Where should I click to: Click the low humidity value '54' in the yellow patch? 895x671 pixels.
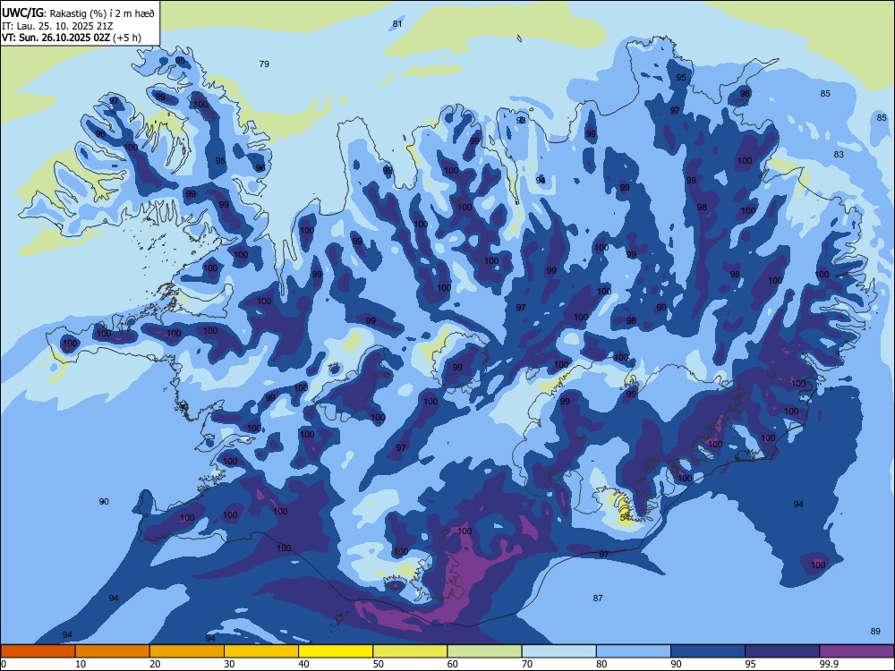point(625,517)
